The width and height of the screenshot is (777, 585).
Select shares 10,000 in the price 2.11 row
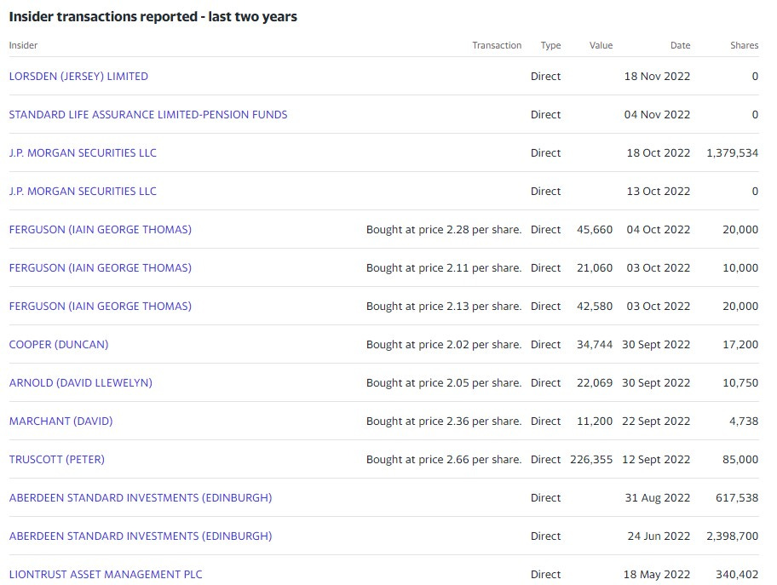click(x=740, y=268)
